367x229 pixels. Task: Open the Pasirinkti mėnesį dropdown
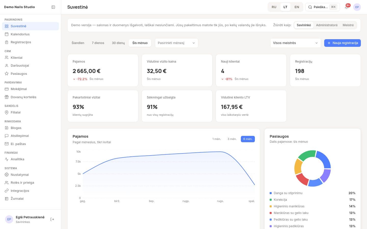pos(176,43)
